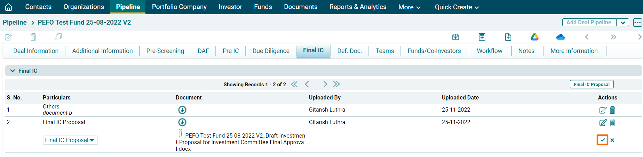Download the Final IC Proposal document

182,122
